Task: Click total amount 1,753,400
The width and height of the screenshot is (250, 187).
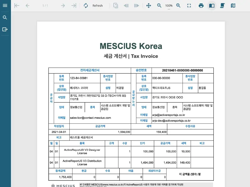Action: tap(65, 177)
